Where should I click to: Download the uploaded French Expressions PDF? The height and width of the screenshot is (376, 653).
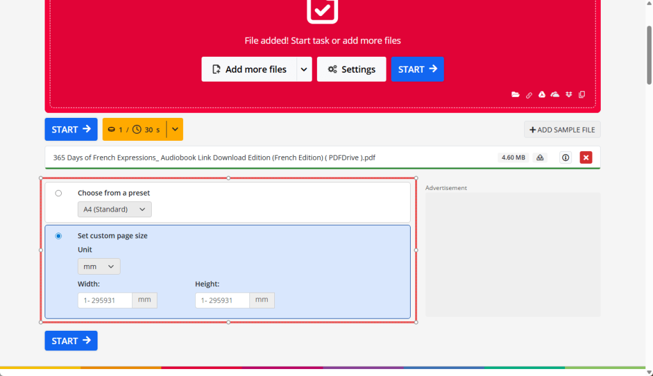coord(539,157)
